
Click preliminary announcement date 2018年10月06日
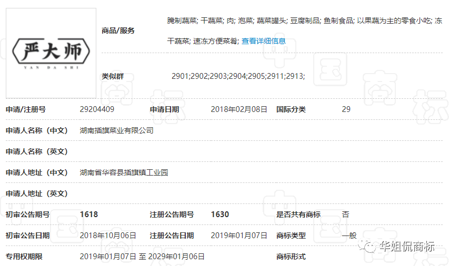(x=108, y=236)
